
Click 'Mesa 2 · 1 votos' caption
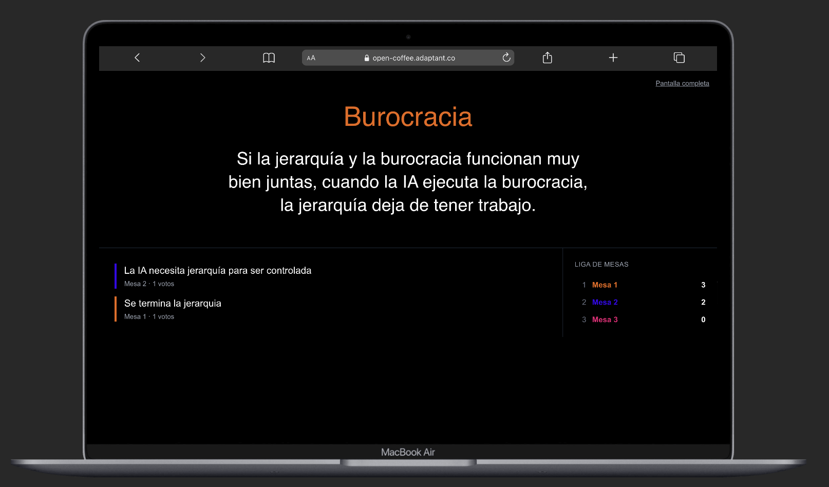(149, 284)
